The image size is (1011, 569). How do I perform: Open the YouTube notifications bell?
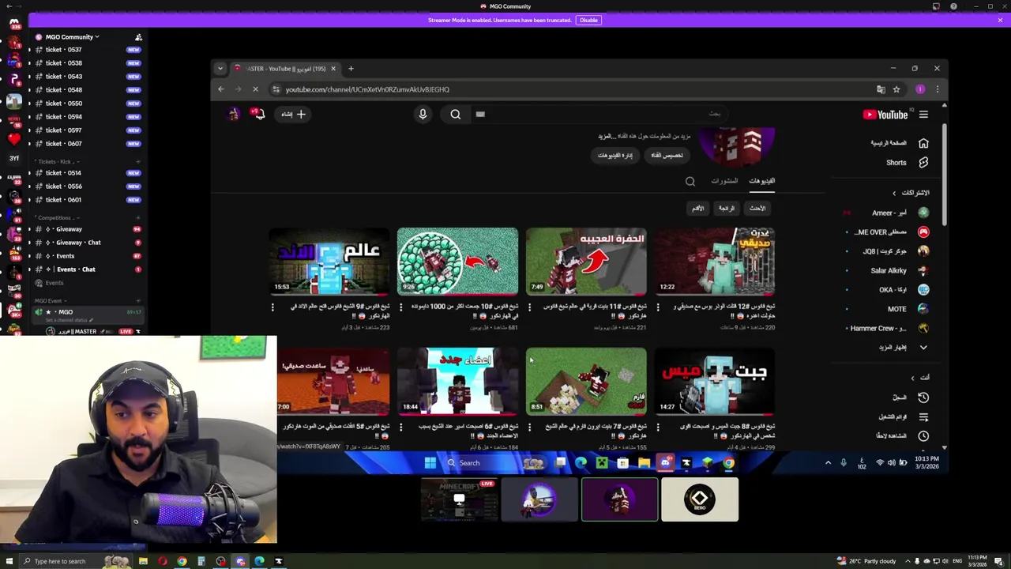pos(258,114)
